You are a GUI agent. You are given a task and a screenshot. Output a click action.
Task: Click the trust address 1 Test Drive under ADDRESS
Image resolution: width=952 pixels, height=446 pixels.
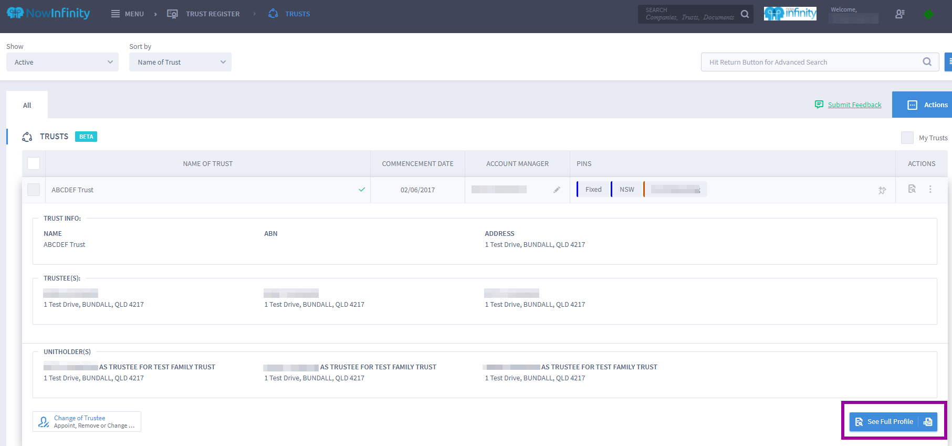[x=535, y=245]
